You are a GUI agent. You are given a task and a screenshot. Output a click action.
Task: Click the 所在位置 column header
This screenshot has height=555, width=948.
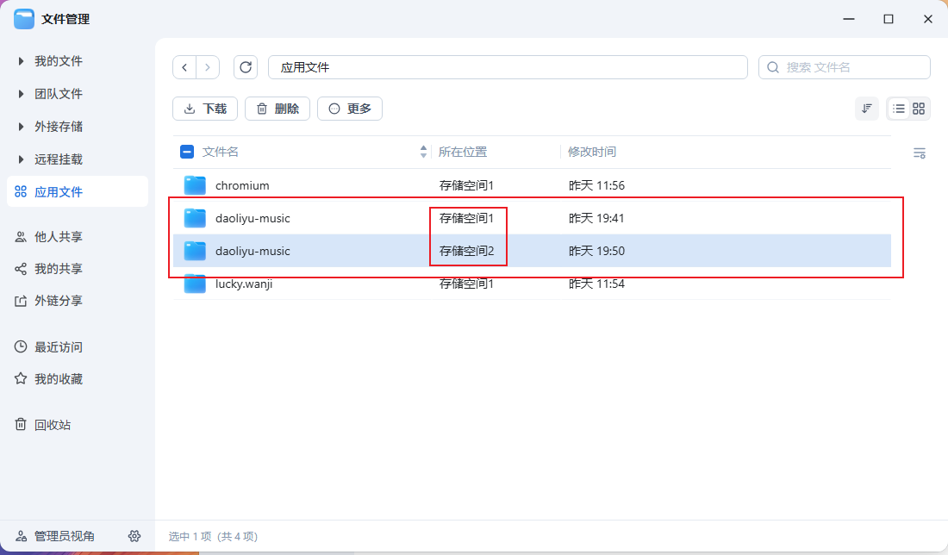tap(463, 152)
